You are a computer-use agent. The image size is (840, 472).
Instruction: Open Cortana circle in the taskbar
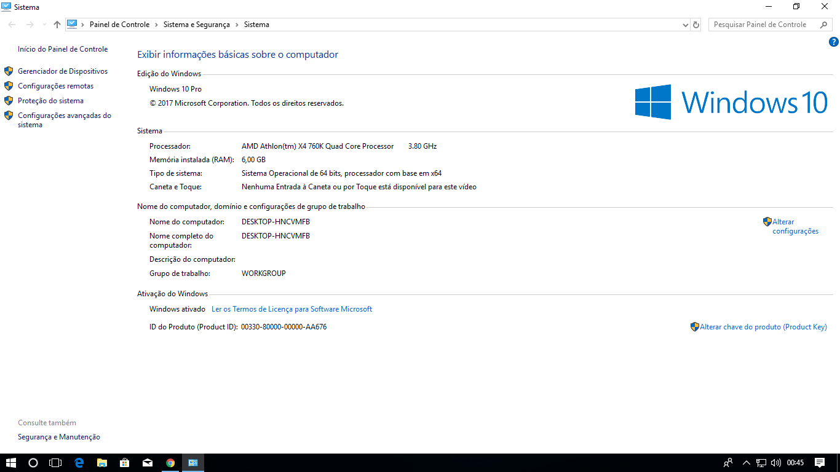point(33,463)
